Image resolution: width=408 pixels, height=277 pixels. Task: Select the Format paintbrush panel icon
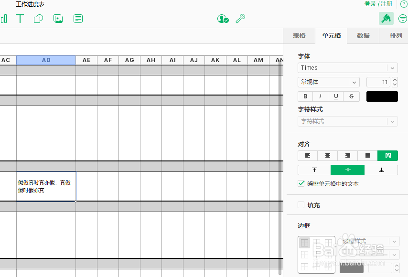coord(386,19)
